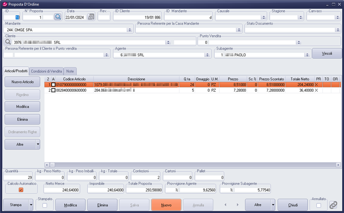Click the app logo in the title bar

point(4,4)
